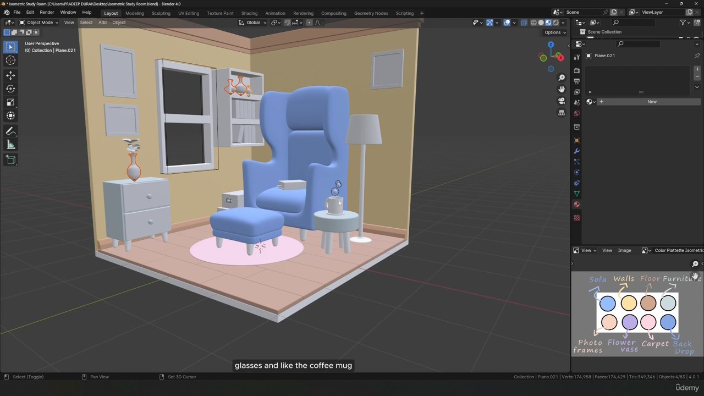The height and width of the screenshot is (396, 704).
Task: Open the Render menu
Action: (x=47, y=13)
